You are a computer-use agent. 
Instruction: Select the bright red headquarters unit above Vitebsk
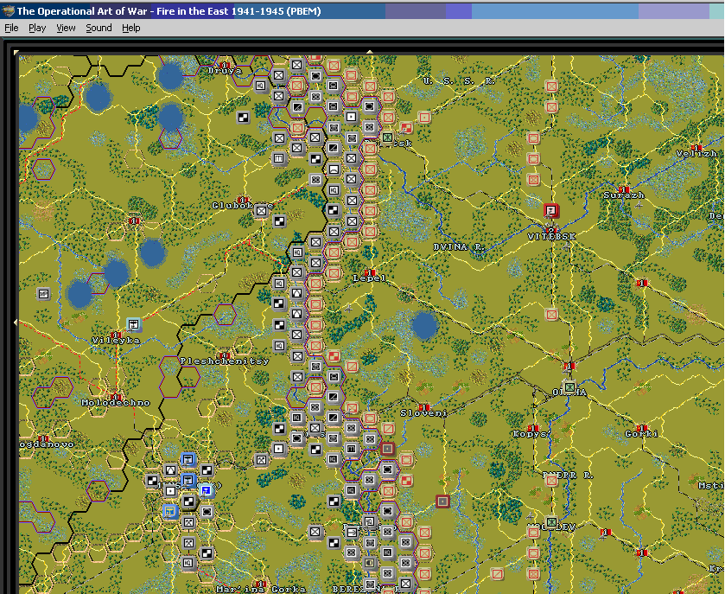click(x=550, y=212)
